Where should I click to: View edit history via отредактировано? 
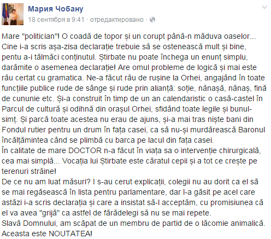tap(117, 20)
